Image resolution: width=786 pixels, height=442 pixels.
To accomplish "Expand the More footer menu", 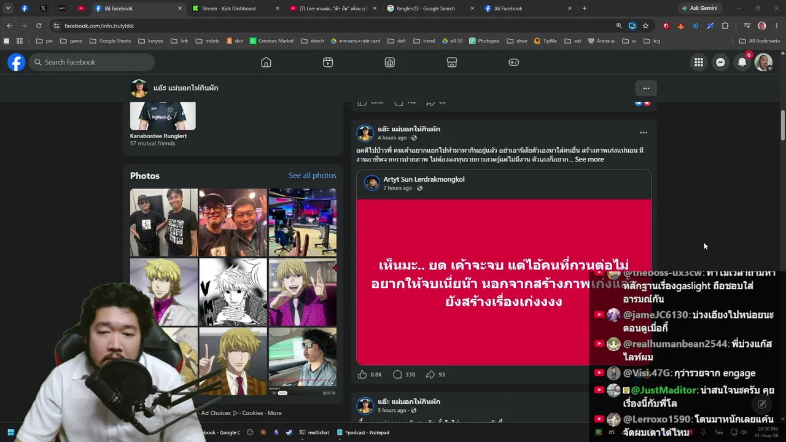I will (x=274, y=413).
